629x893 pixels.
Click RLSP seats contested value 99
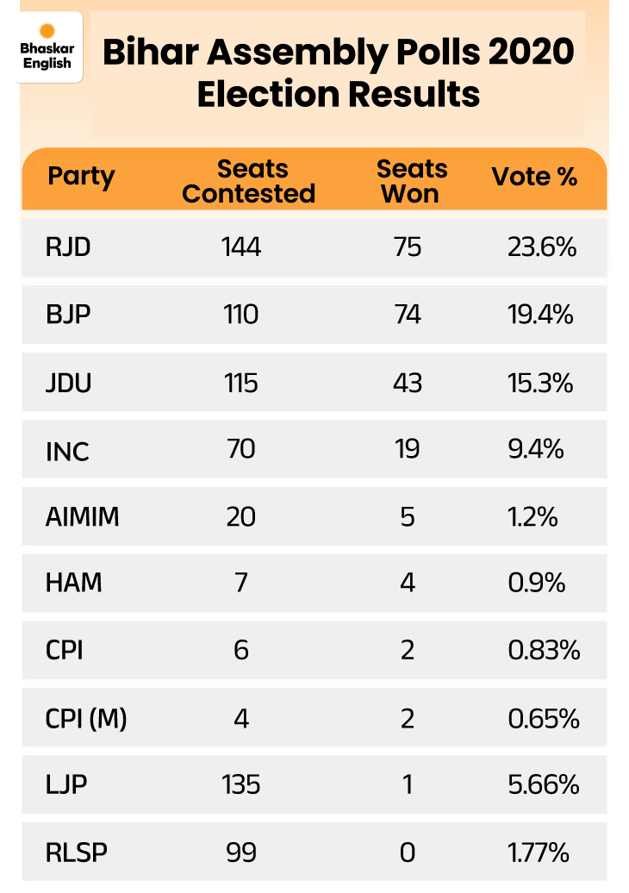[x=240, y=852]
